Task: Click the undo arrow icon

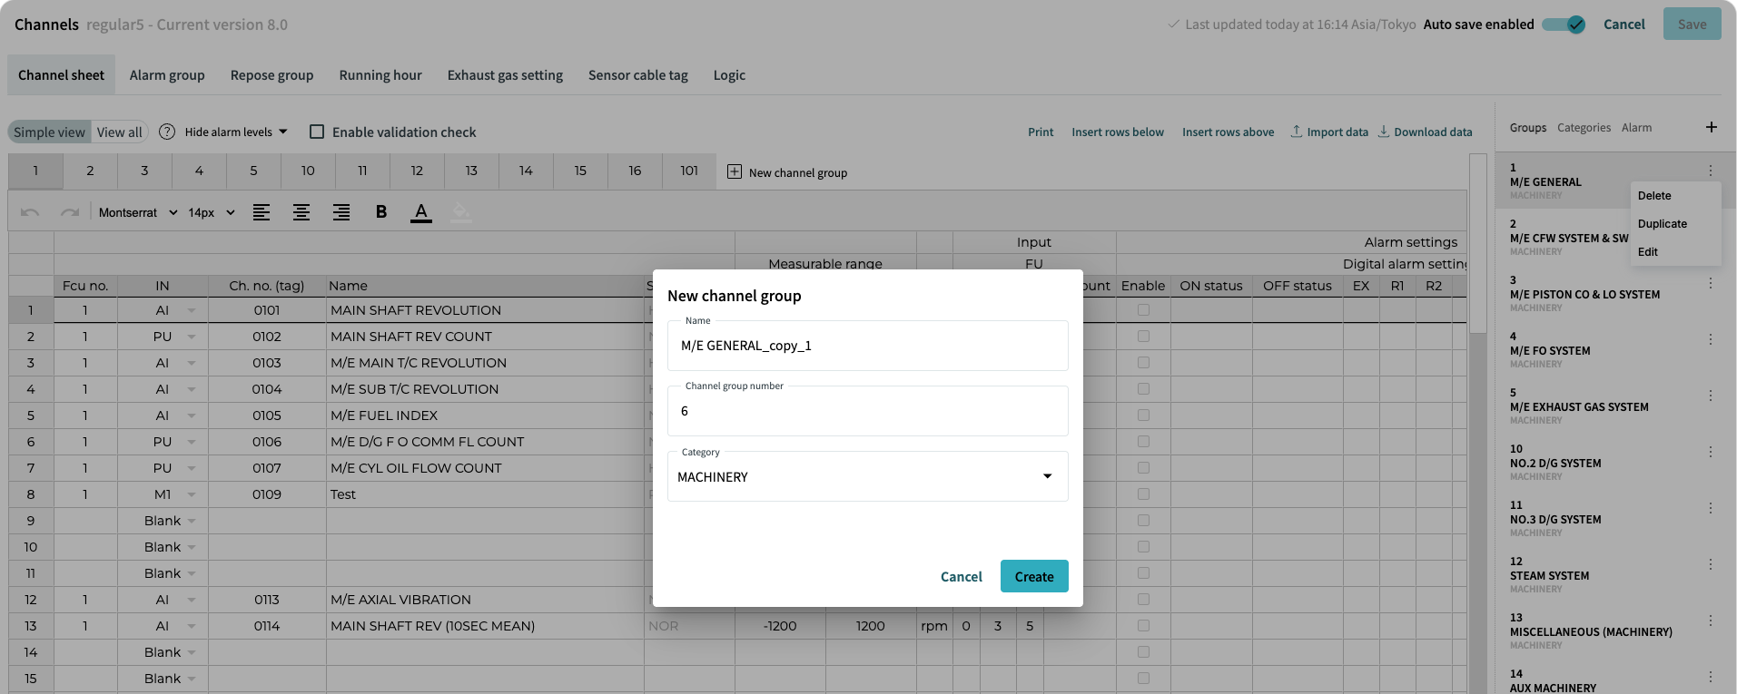Action: coord(30,212)
